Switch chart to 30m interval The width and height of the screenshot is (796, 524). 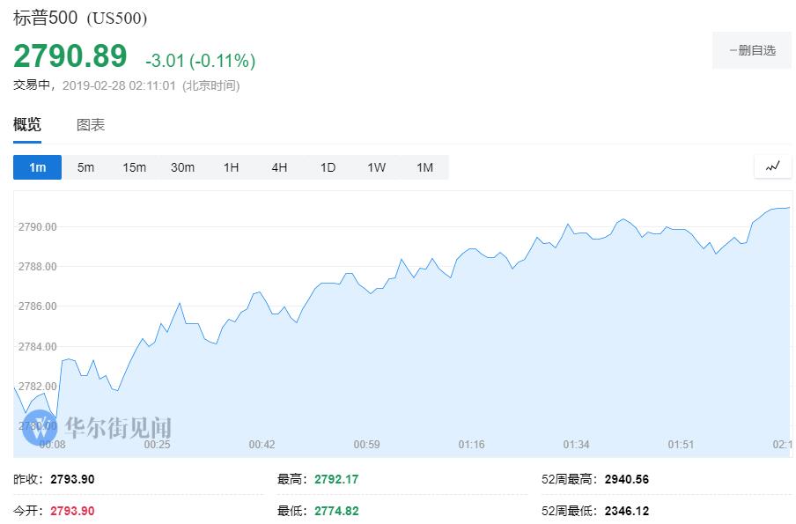[x=182, y=167]
